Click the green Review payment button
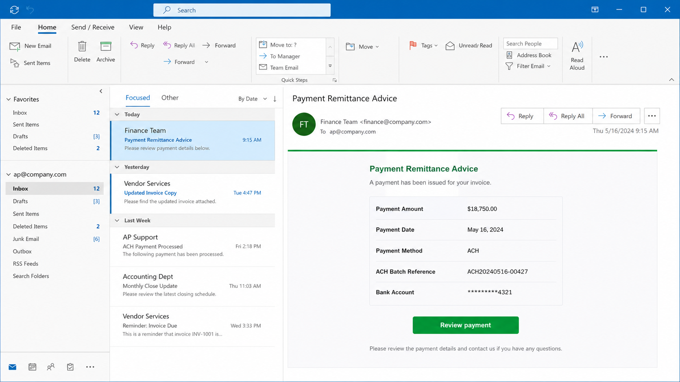The image size is (680, 382). pyautogui.click(x=466, y=325)
